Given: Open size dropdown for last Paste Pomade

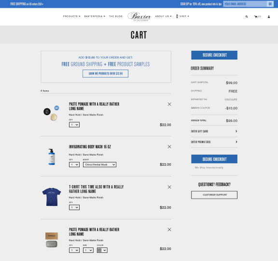Looking at the screenshot, I should [x=88, y=250].
